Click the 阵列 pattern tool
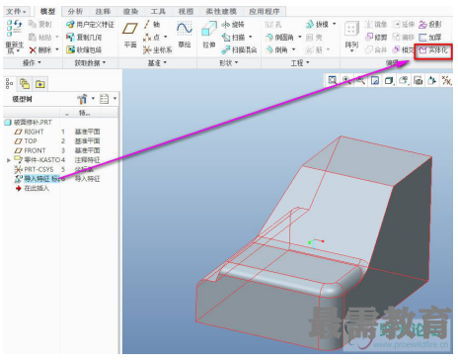This screenshot has height=362, width=458. [351, 35]
